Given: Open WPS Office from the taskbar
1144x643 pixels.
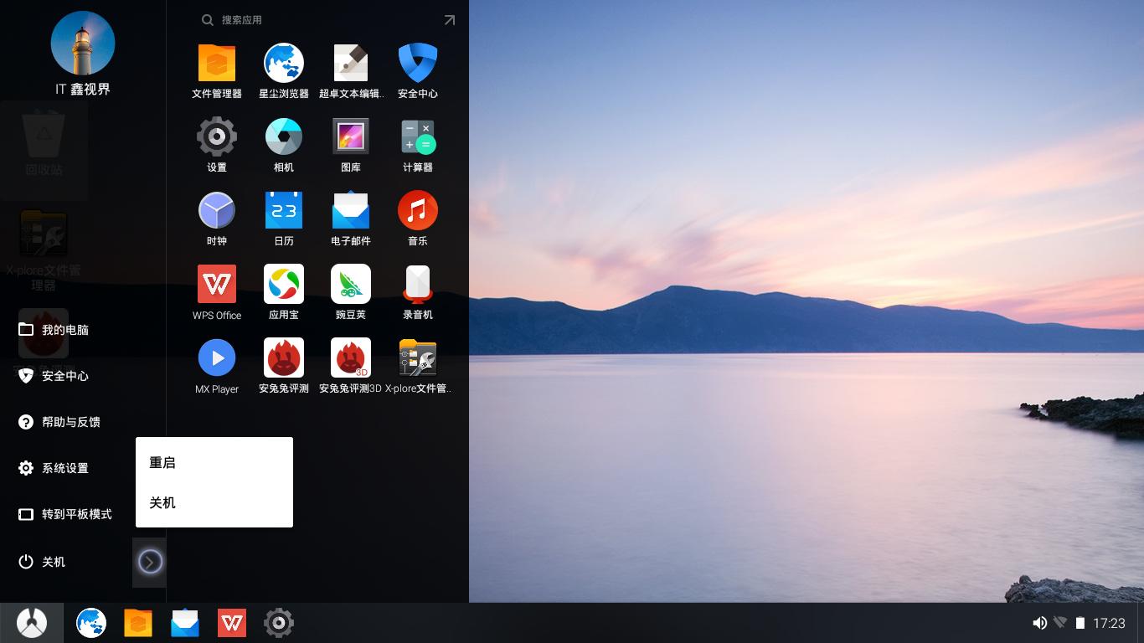Looking at the screenshot, I should [x=232, y=623].
